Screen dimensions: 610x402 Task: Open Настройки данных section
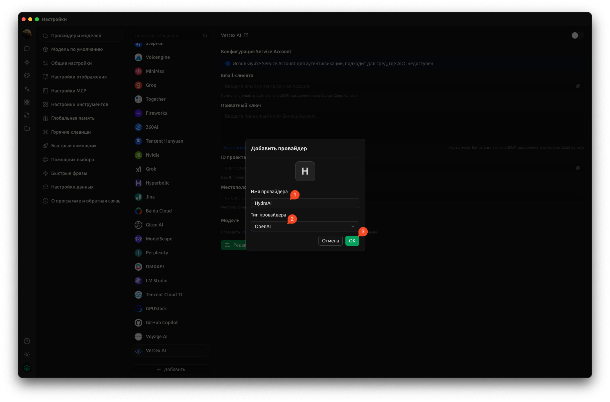point(82,187)
